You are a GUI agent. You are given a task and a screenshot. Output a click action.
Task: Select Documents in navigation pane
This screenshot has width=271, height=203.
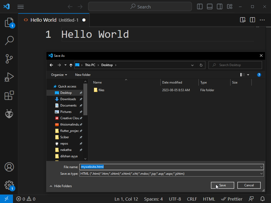point(65,105)
